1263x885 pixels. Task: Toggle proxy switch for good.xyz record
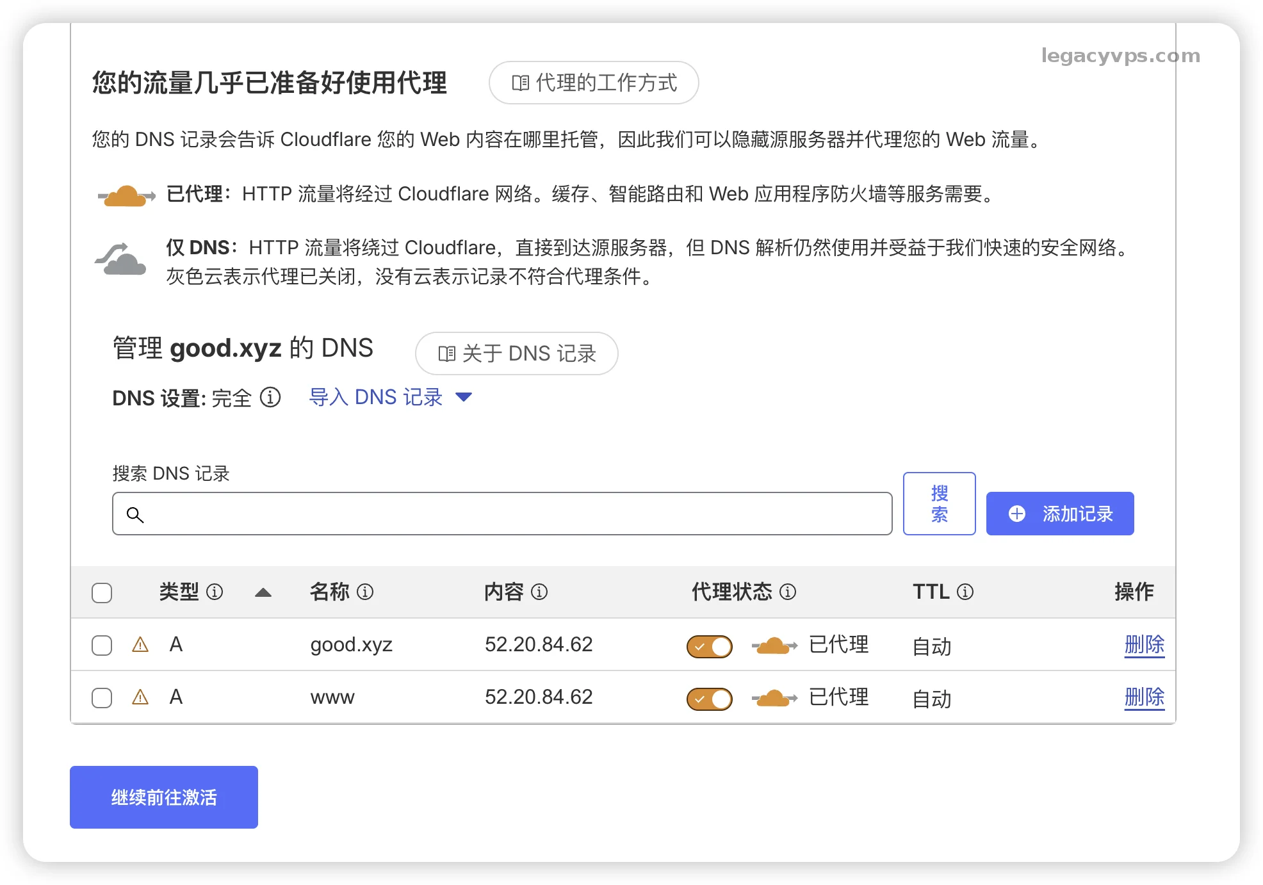tap(709, 646)
